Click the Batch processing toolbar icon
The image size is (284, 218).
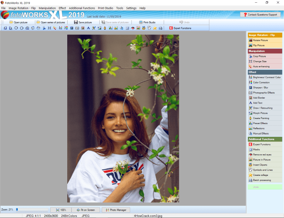pos(160,28)
